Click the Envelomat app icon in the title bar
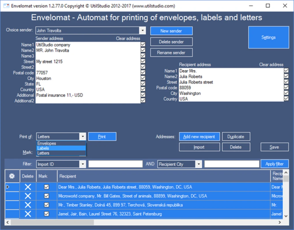 coord(6,6)
